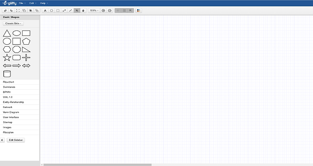Screen dimensions: 313x166
Task: Toggle the snap to grid button
Action: pos(131,10)
